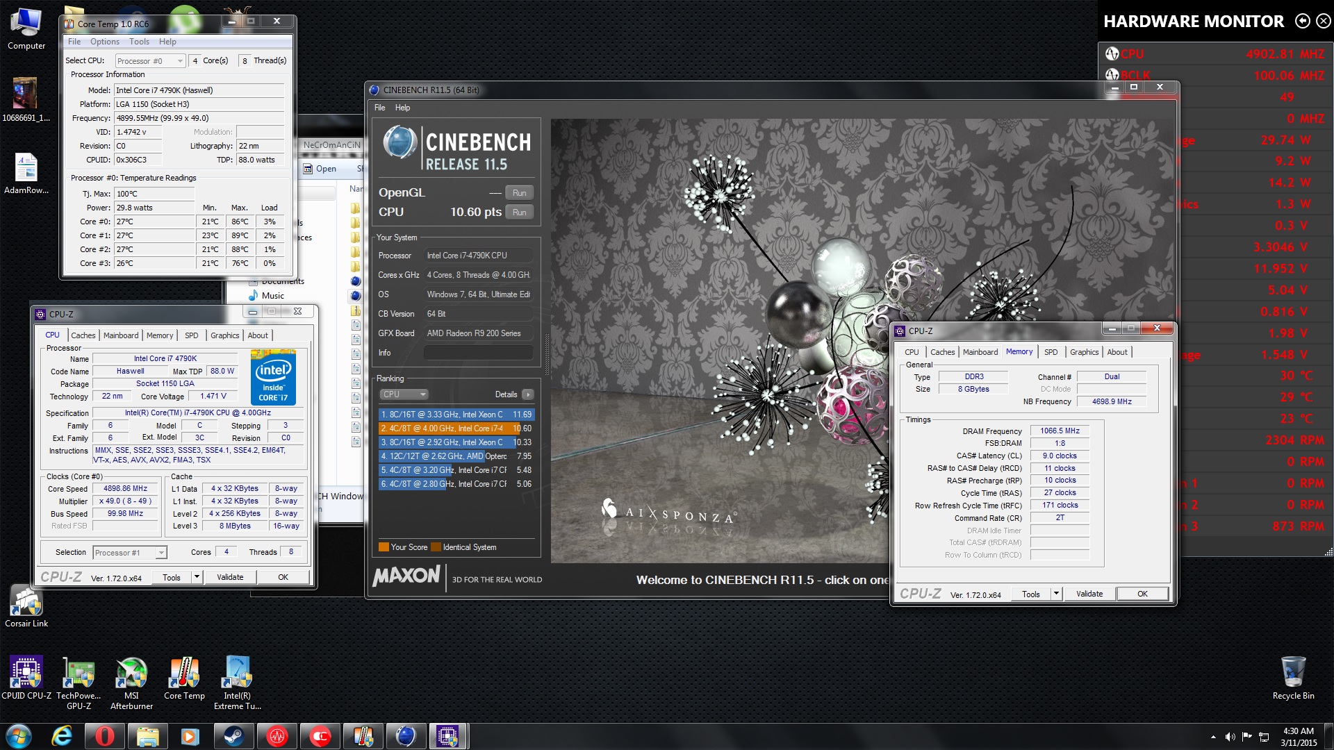This screenshot has height=750, width=1334.
Task: Open the Tools dropdown arrow in right CPU-Z
Action: (1056, 594)
